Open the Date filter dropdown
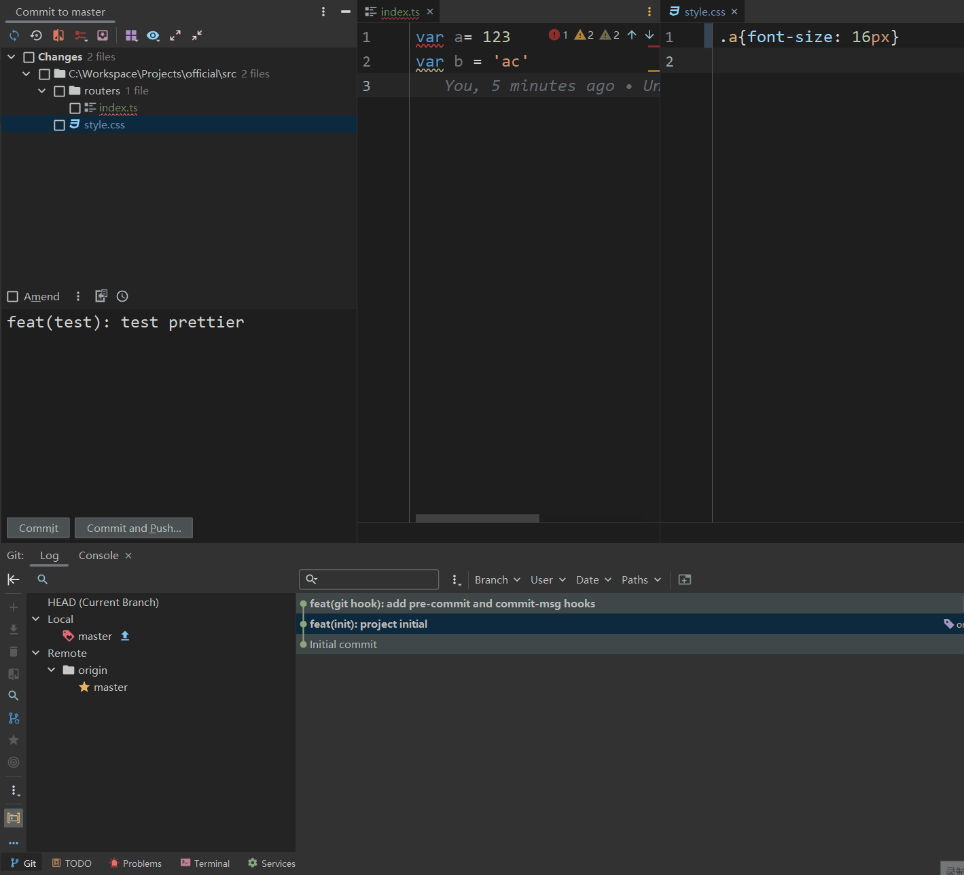964x875 pixels. (594, 579)
